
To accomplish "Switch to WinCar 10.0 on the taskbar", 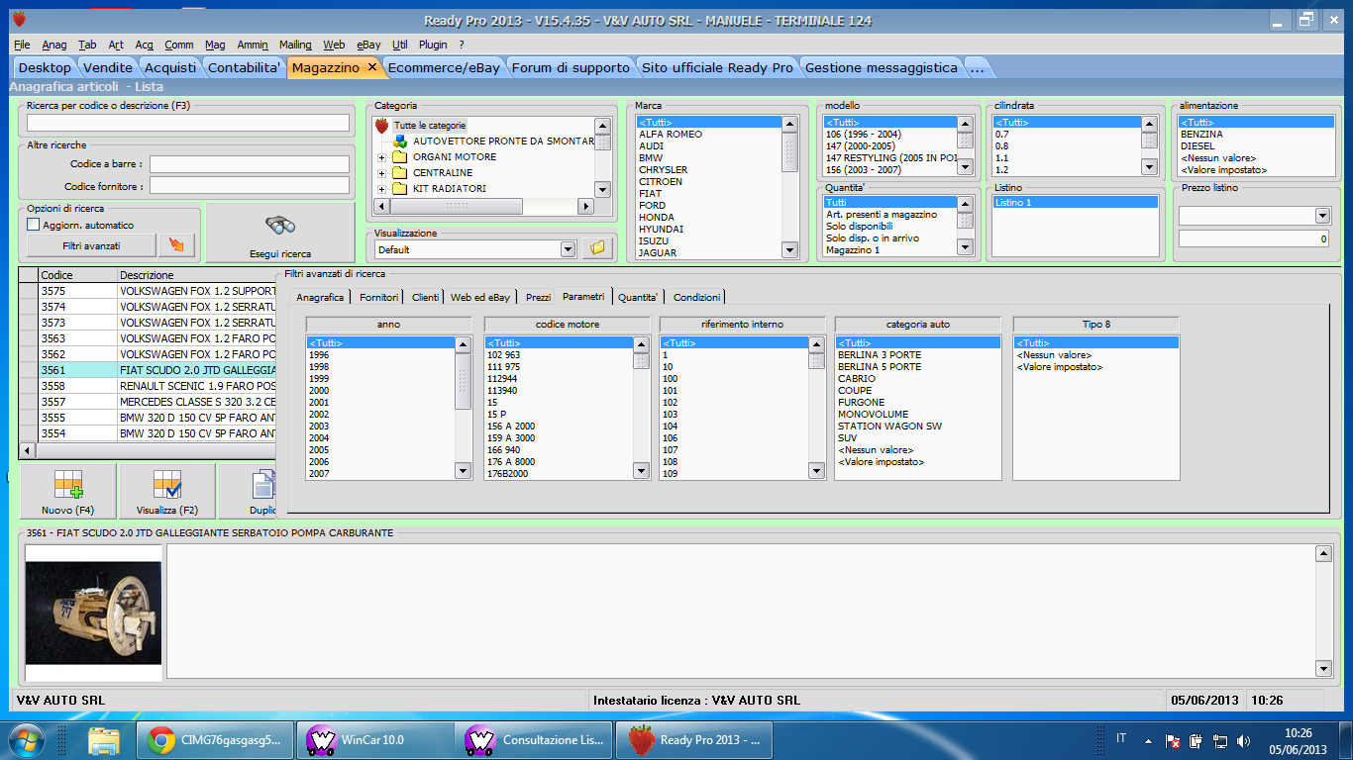I will tap(375, 739).
